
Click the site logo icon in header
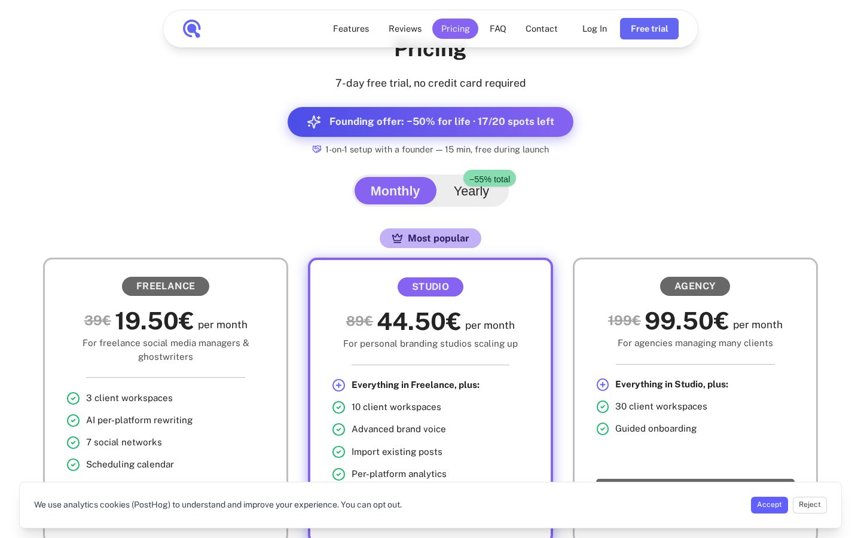click(192, 29)
